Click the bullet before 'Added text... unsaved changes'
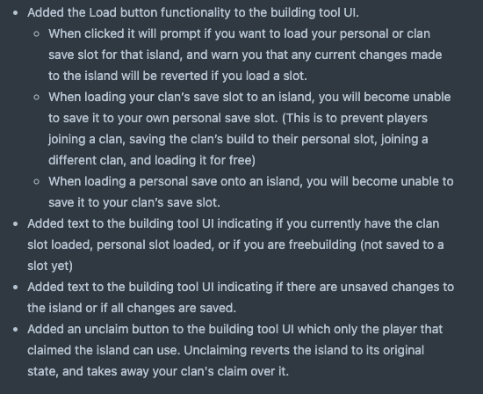The height and width of the screenshot is (394, 483). tap(16, 288)
